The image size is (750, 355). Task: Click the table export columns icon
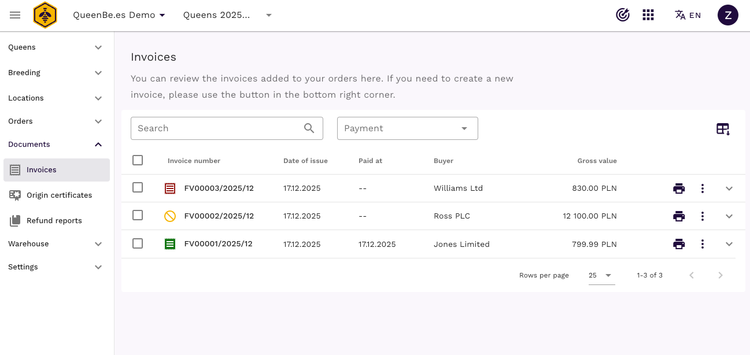[723, 129]
